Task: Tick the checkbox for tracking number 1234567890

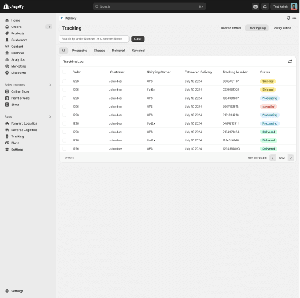Action: [65, 148]
